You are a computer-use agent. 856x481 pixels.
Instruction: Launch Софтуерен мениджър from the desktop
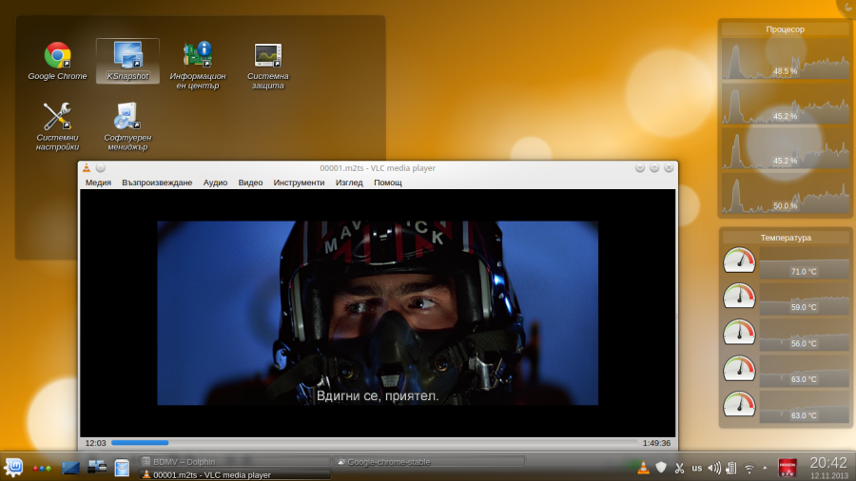coord(127,117)
